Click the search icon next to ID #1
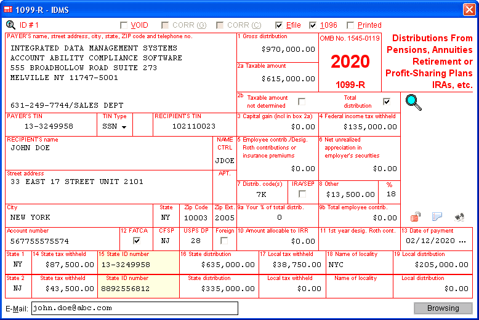This screenshot has height=320, width=479. point(10,25)
